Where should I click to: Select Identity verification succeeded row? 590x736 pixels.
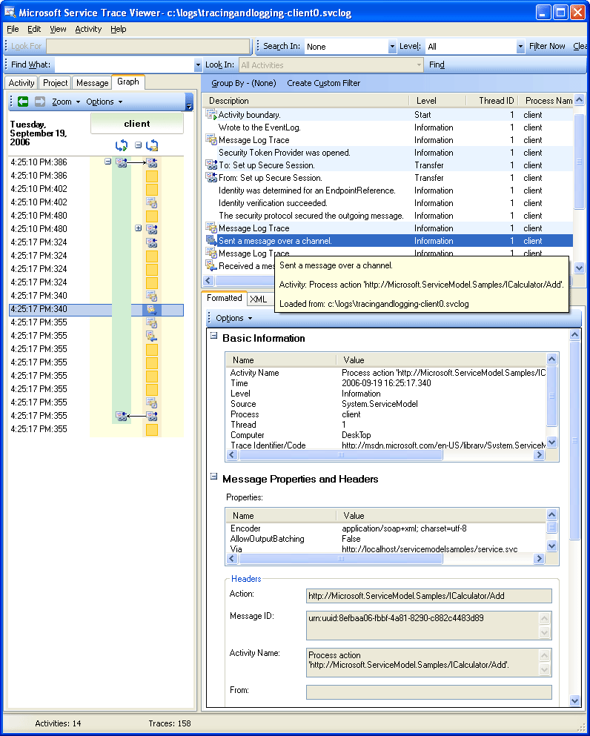click(388, 203)
